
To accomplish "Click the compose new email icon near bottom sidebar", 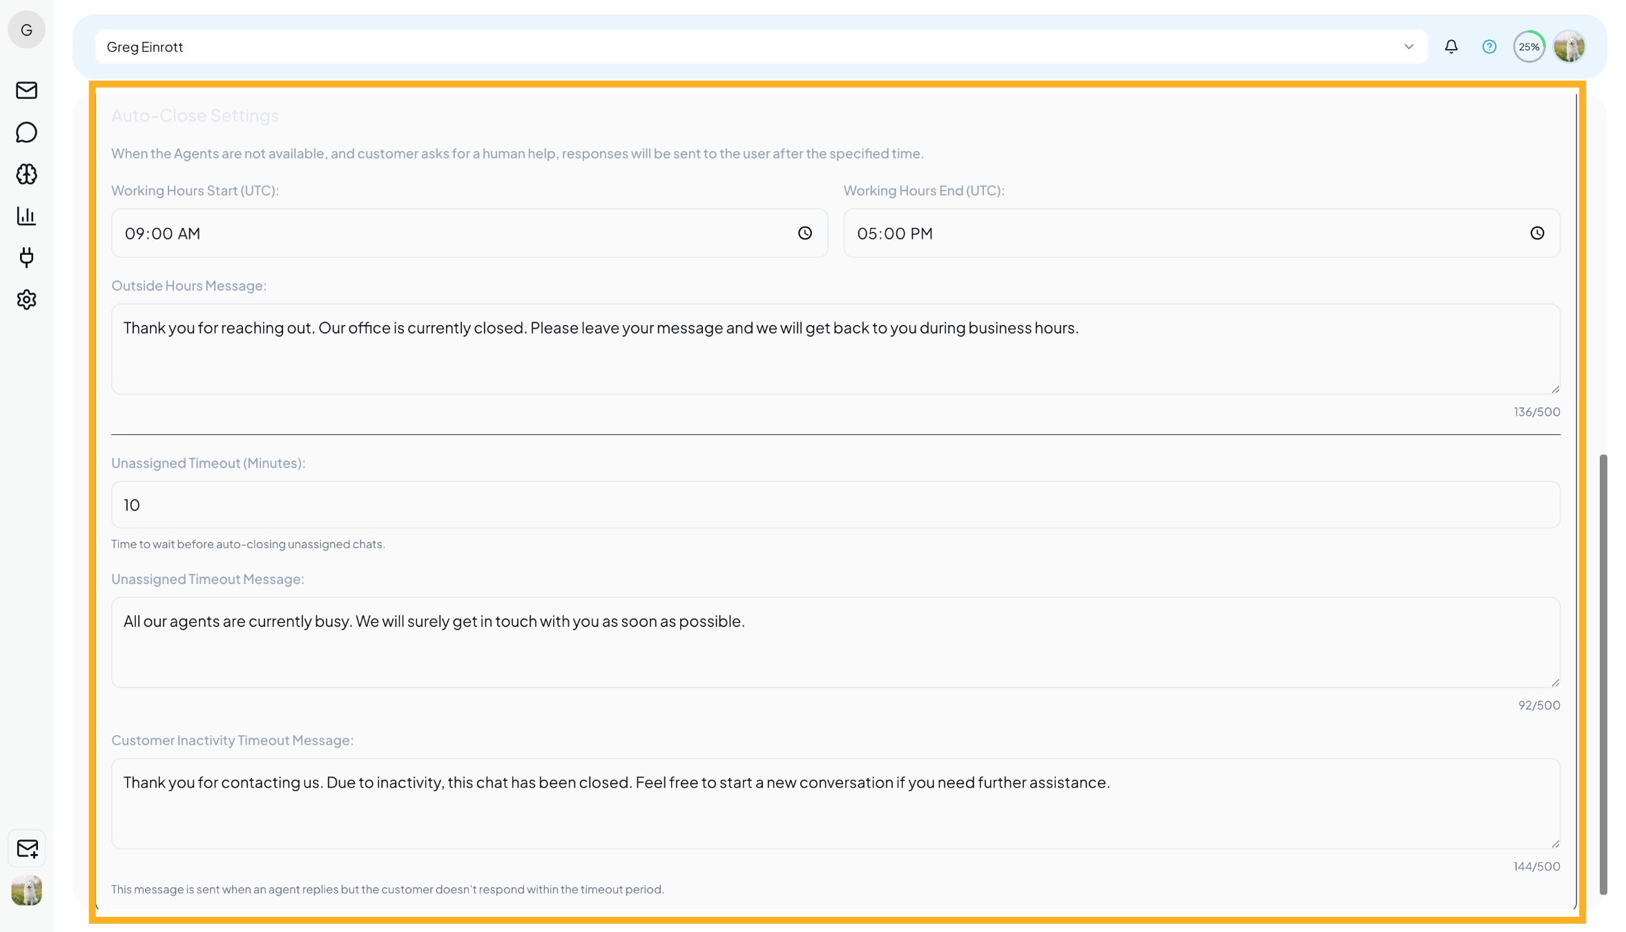I will (x=26, y=848).
